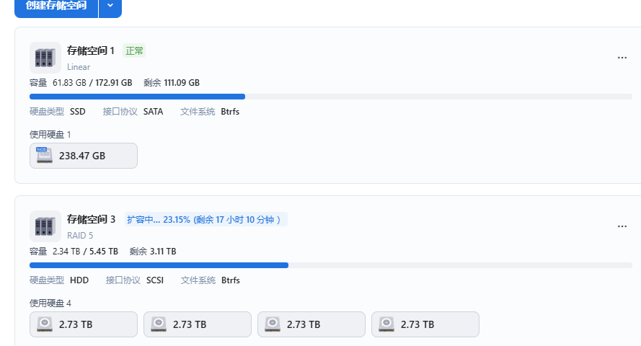Select the 238.47 GB disk card
The width and height of the screenshot is (641, 346).
click(x=84, y=156)
